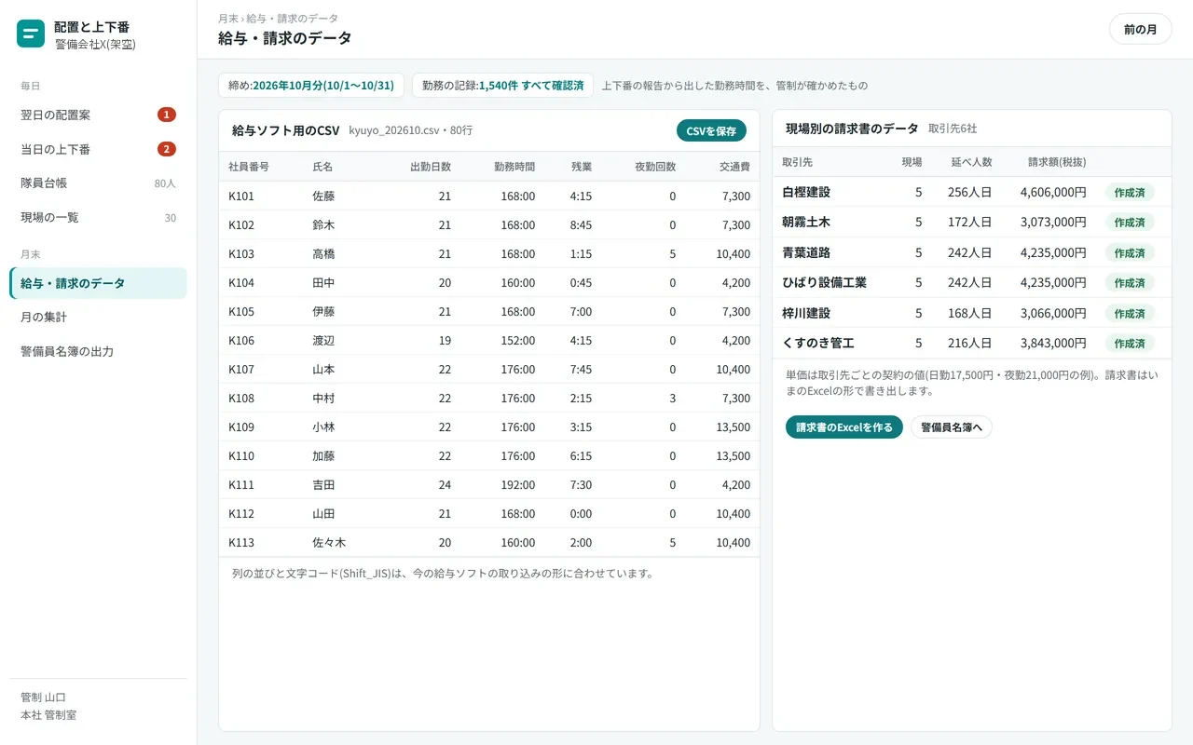Image resolution: width=1193 pixels, height=745 pixels.
Task: Click the 配置と上下番 app logo icon
Action: [x=31, y=34]
